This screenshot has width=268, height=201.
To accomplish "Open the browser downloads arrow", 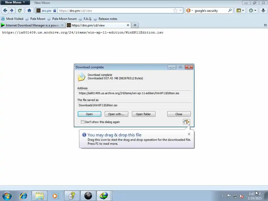I will (x=263, y=10).
